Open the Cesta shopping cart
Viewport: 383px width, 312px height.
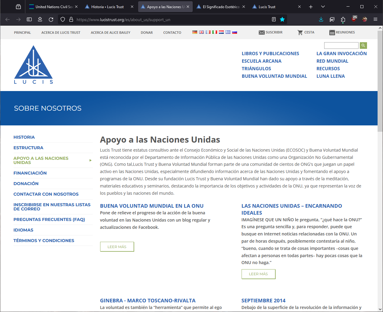[x=306, y=32]
